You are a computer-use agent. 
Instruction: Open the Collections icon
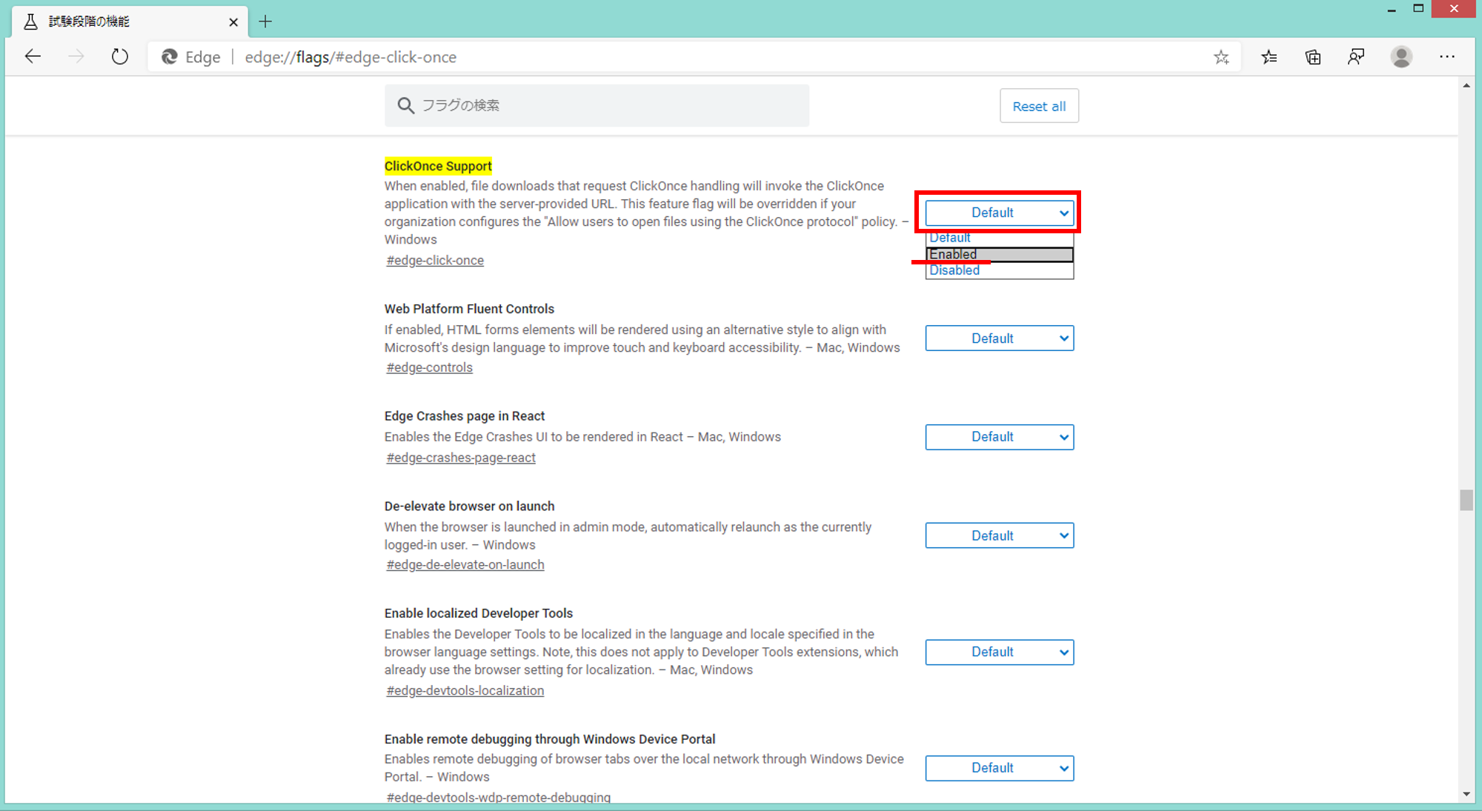tap(1313, 57)
